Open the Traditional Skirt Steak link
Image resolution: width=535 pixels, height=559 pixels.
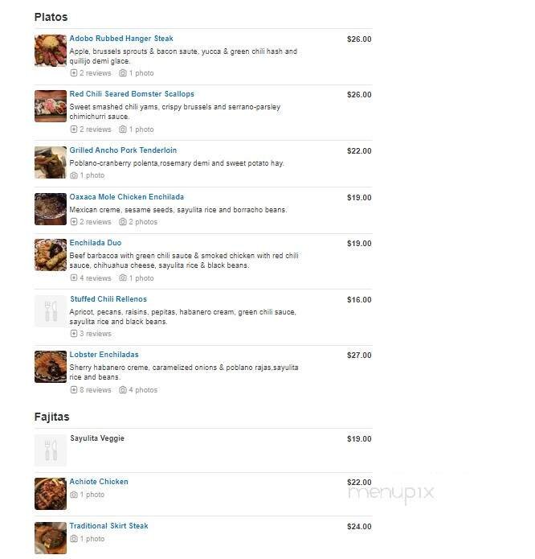(x=108, y=526)
